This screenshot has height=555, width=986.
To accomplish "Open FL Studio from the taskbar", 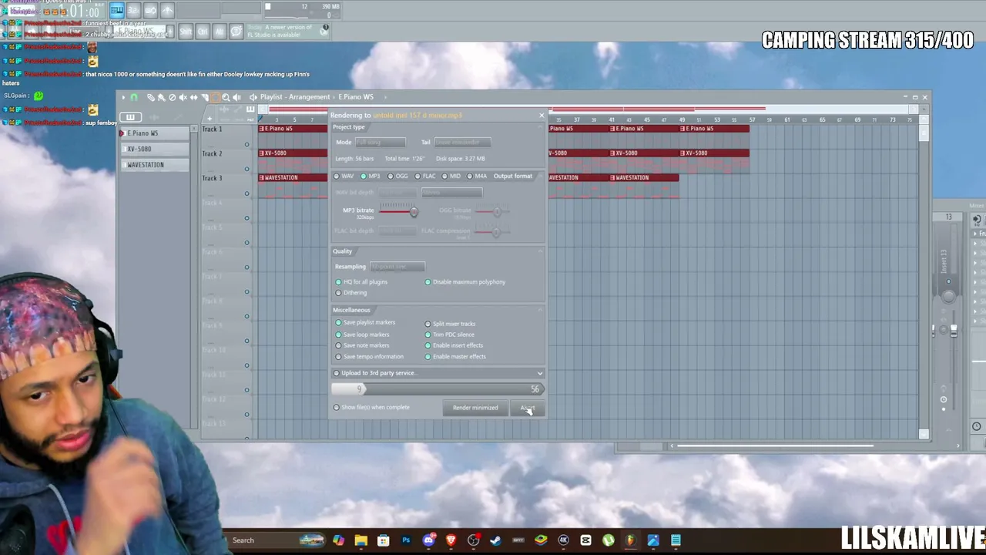I will click(630, 540).
